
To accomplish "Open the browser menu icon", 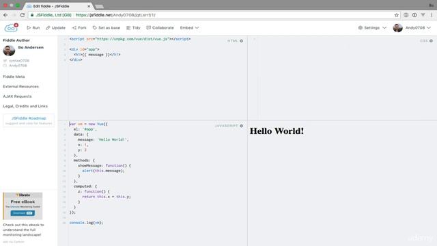I will (432, 15).
